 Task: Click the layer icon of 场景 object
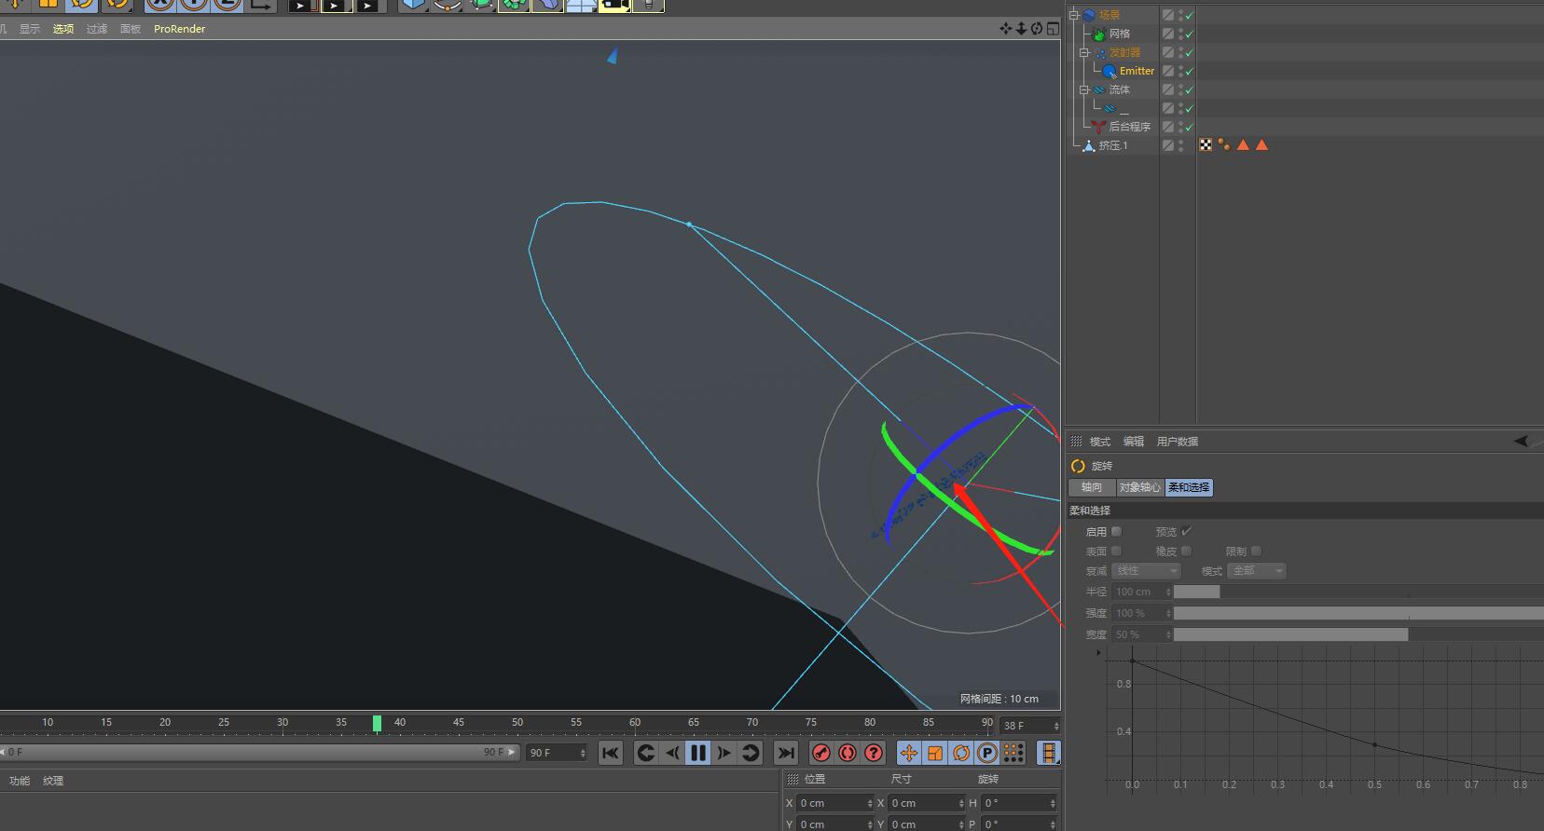click(1167, 15)
